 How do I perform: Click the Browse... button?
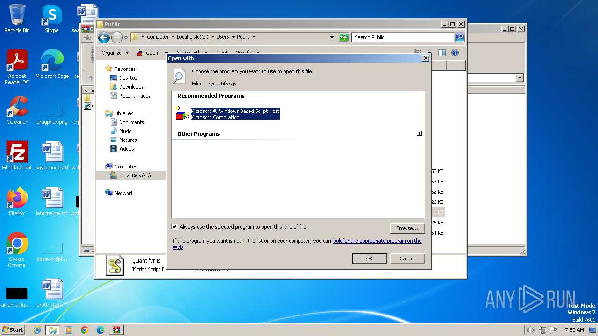pos(407,228)
